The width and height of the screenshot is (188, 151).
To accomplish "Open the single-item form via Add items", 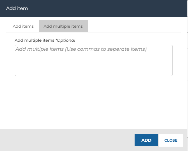I will point(23,26).
